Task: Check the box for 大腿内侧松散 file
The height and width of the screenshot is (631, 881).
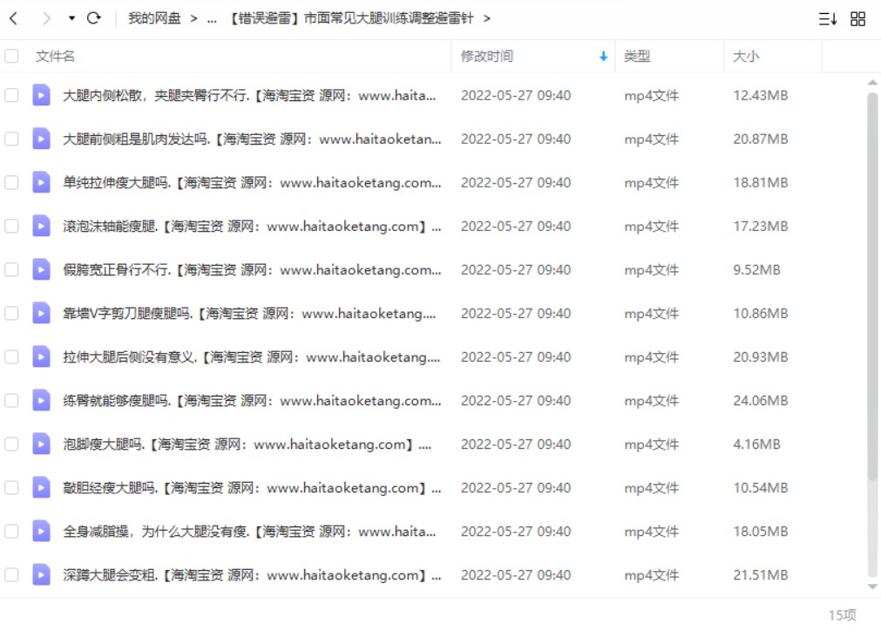Action: [11, 95]
